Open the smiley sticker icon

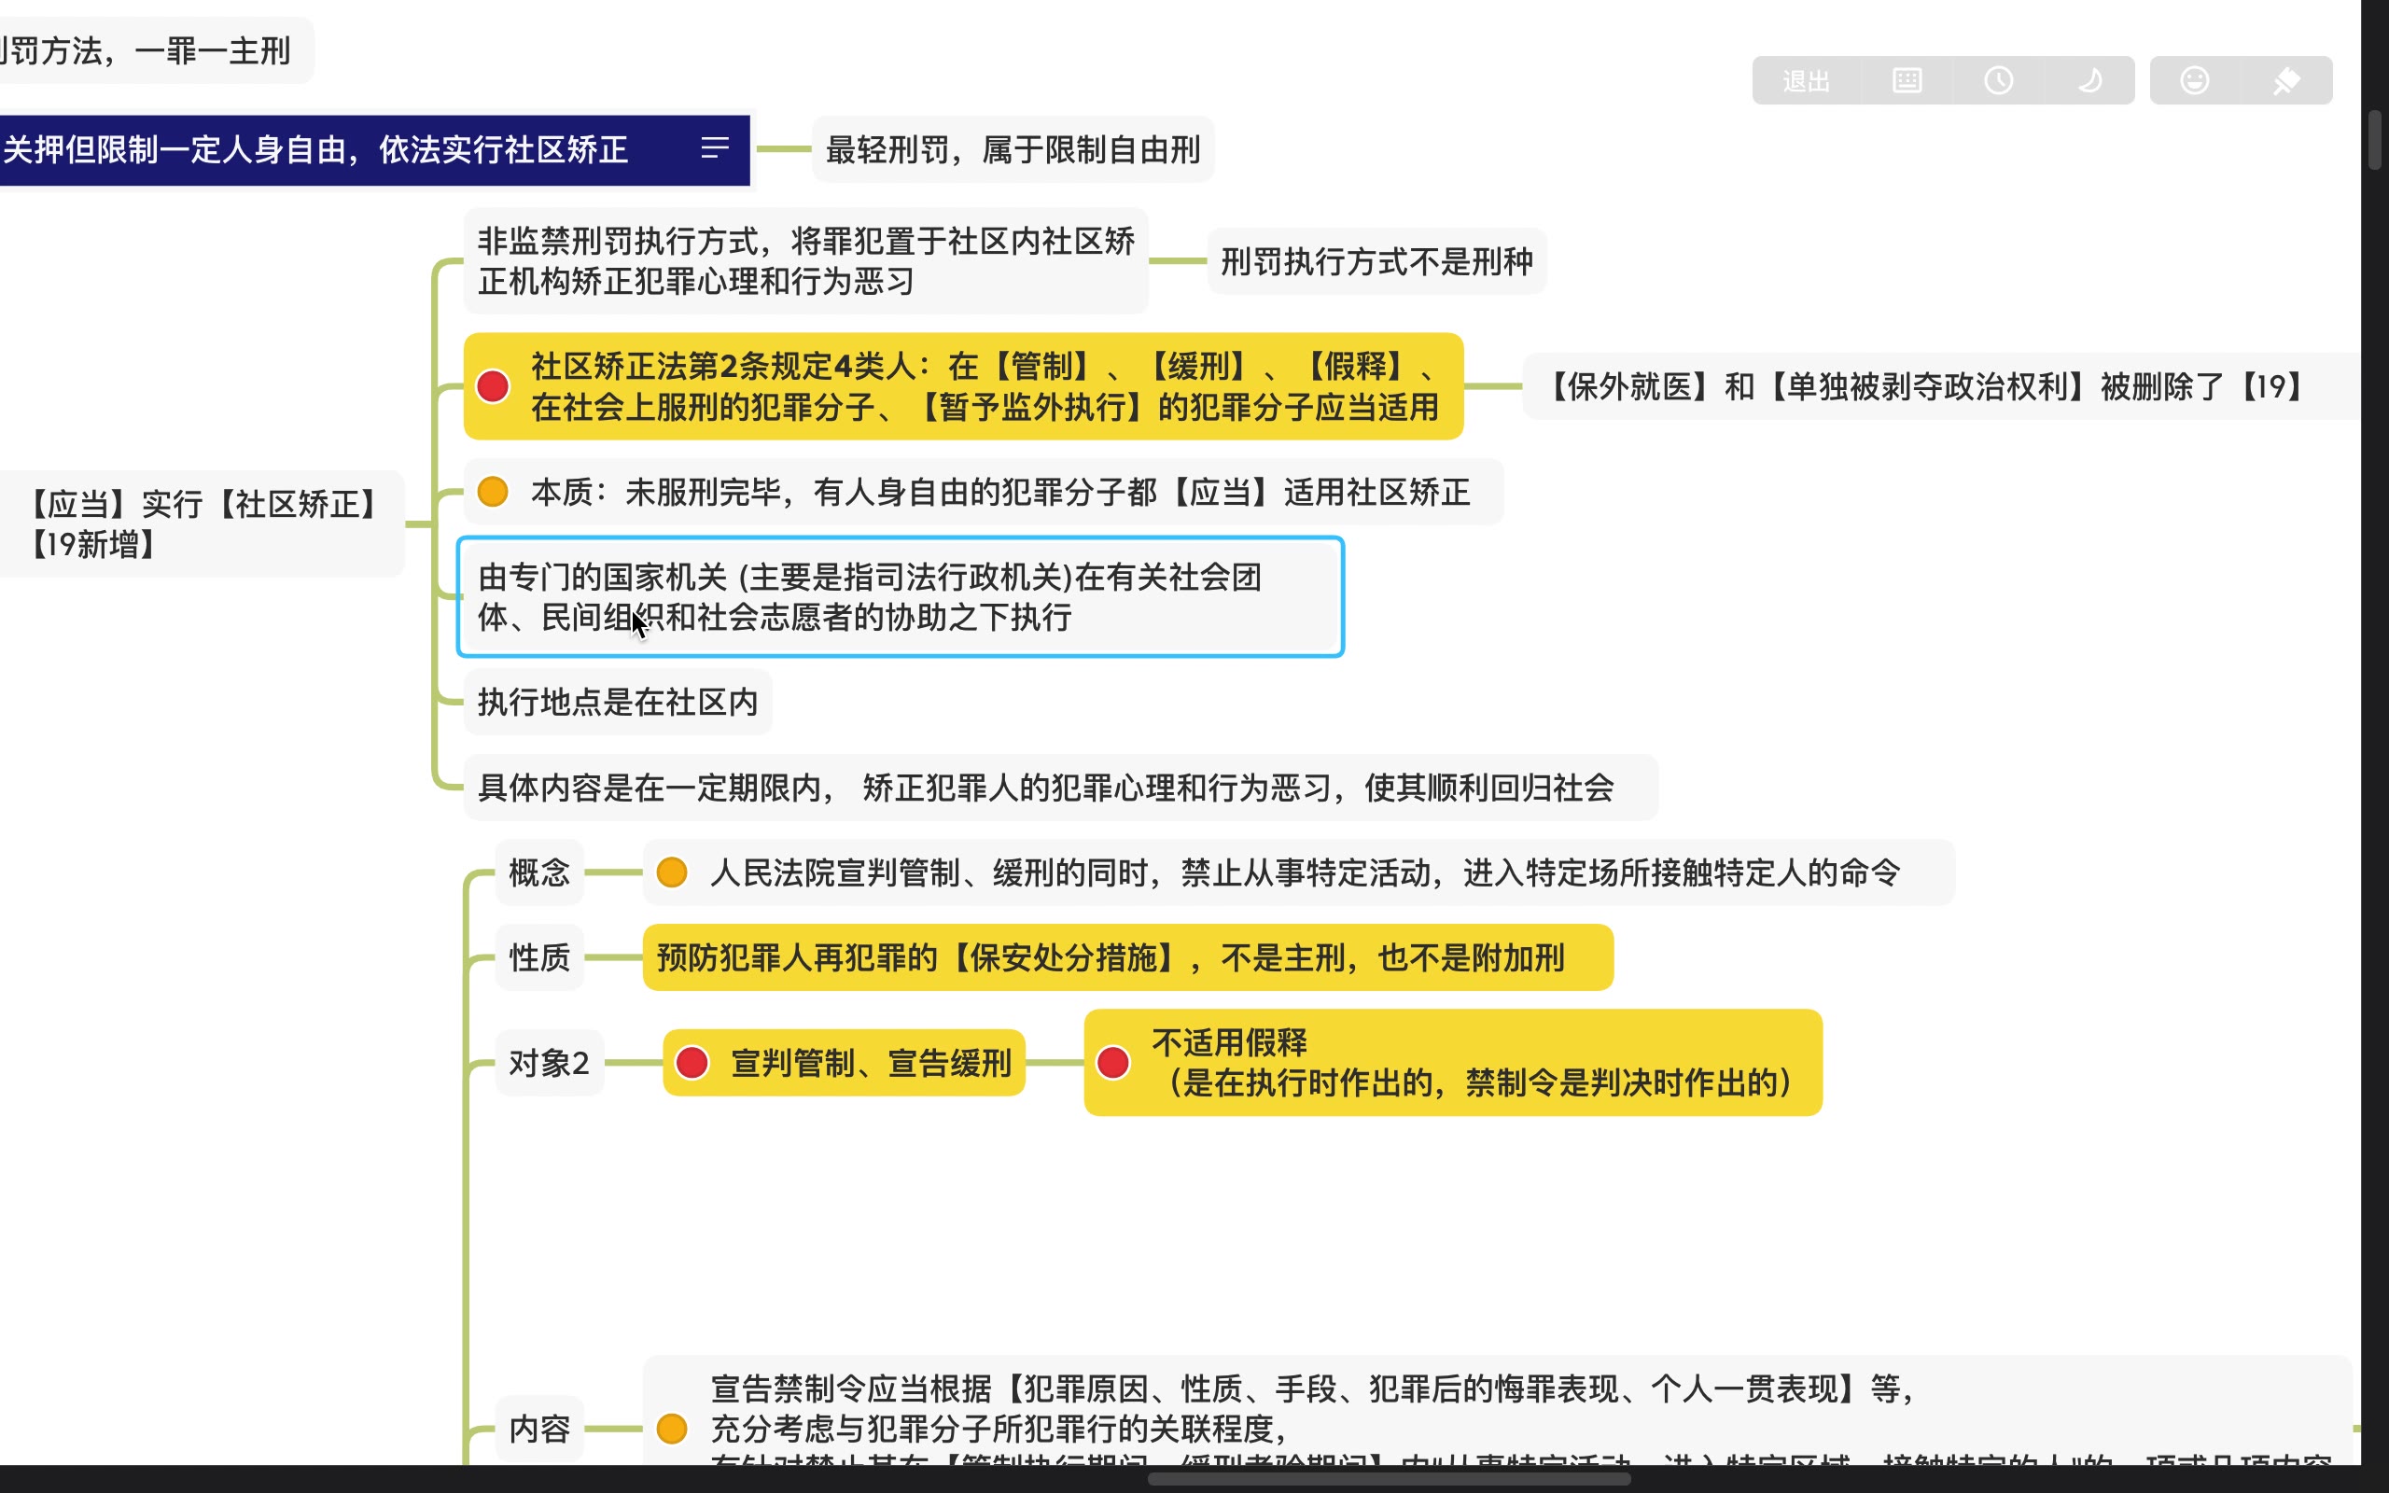pyautogui.click(x=2195, y=81)
